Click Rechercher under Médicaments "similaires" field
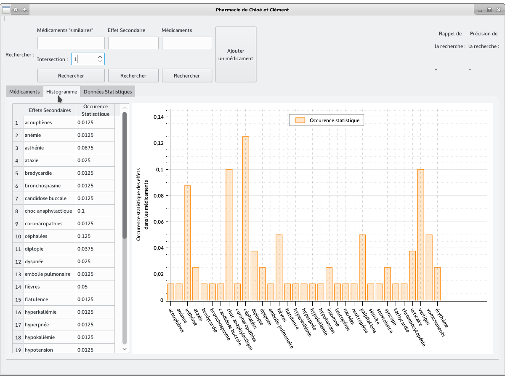505x379 pixels. [71, 76]
